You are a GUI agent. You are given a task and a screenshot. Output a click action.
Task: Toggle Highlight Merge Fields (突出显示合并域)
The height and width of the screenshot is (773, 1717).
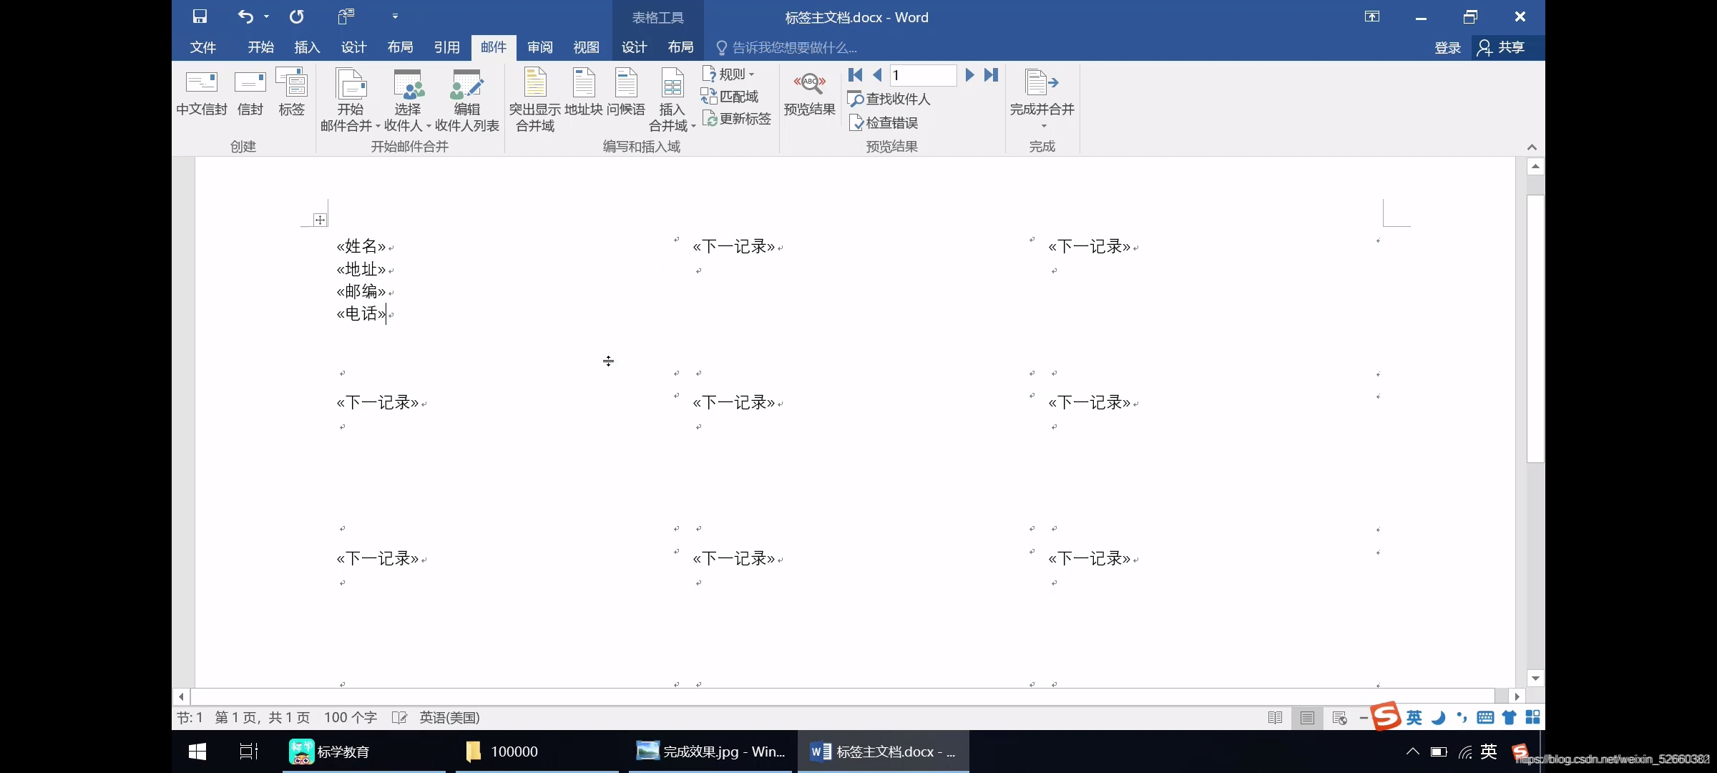click(x=534, y=99)
